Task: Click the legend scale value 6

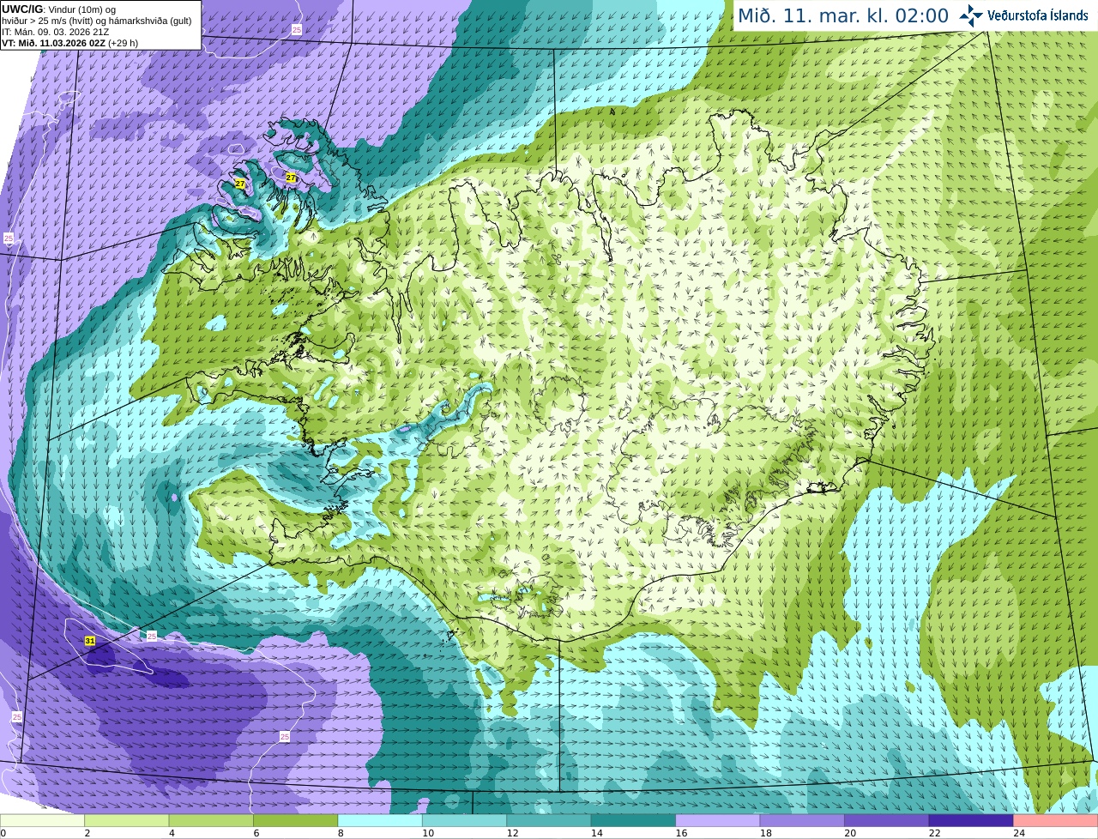Action: click(256, 833)
